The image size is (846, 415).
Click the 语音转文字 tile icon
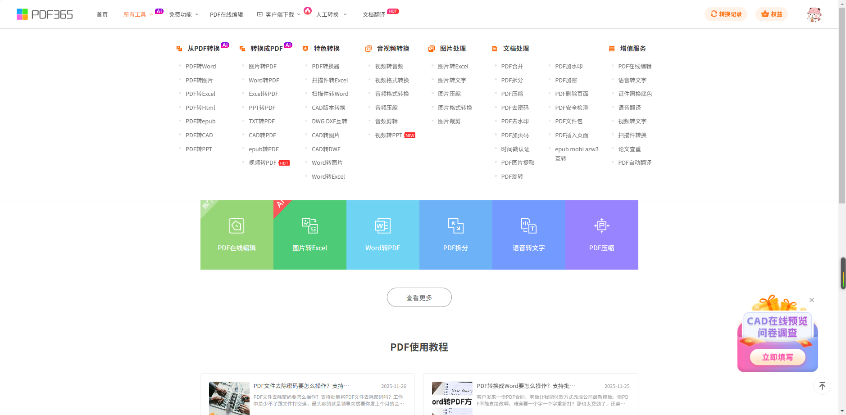click(528, 226)
